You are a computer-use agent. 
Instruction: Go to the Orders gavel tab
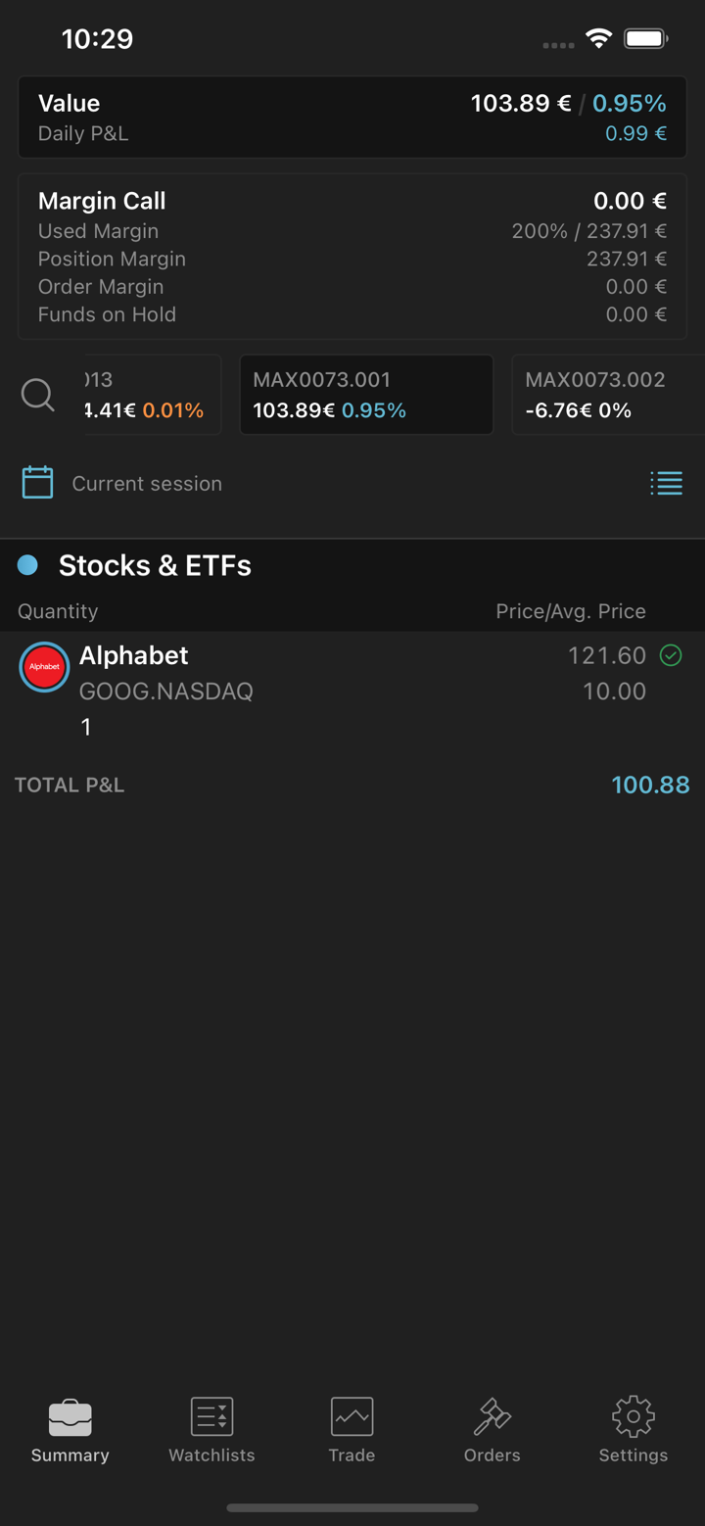(492, 1430)
